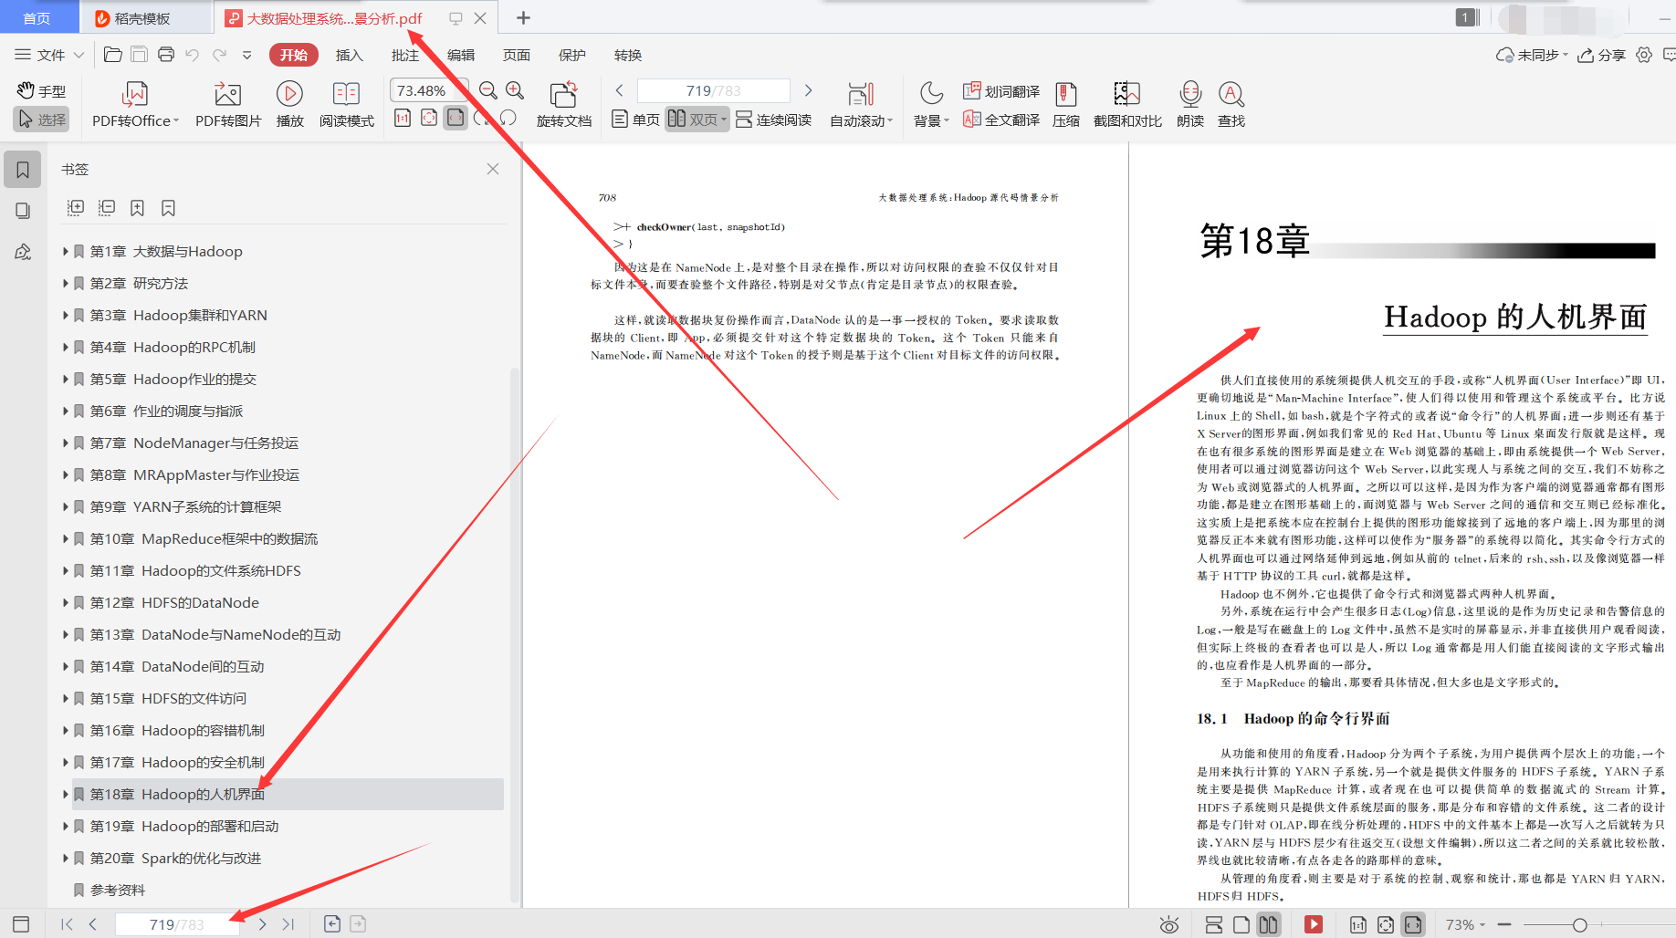Expand 第1章 大数据与Hadoop bookmark
Image resolution: width=1676 pixels, height=938 pixels.
(x=65, y=251)
